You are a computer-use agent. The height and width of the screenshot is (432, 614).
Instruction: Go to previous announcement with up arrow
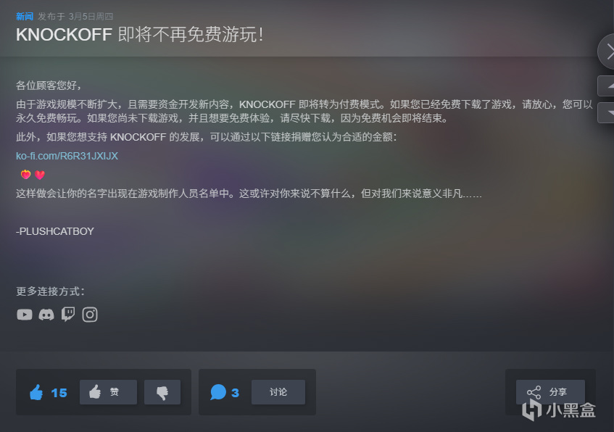pos(606,86)
